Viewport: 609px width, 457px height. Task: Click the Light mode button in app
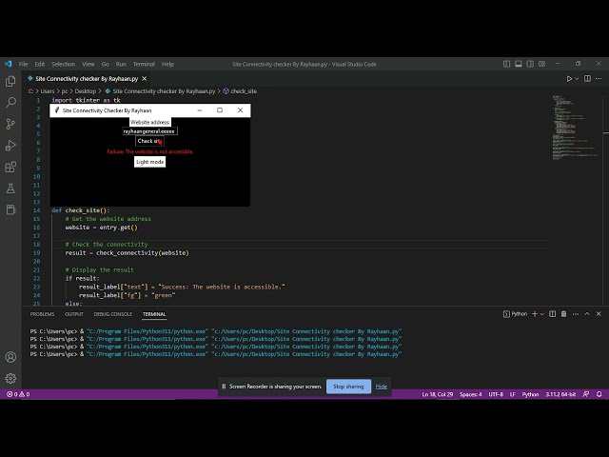(150, 162)
